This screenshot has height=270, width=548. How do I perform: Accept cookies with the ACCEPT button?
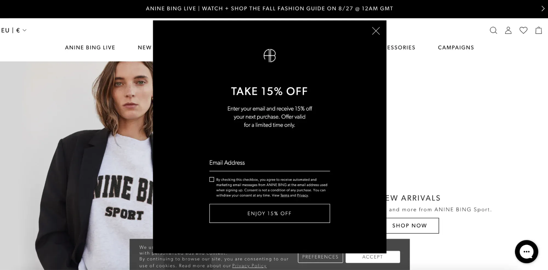coord(373,257)
